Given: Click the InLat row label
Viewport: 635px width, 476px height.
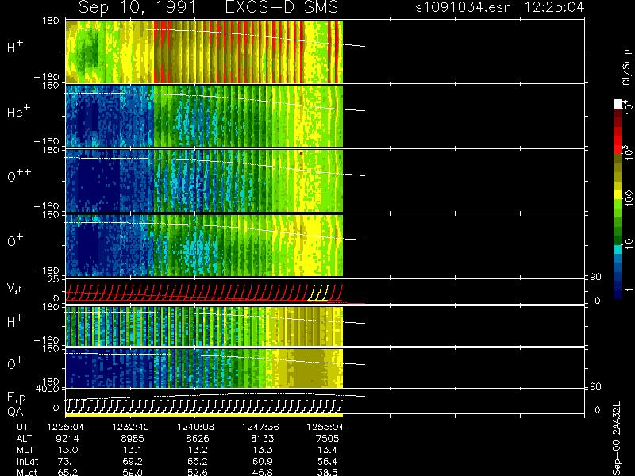Looking at the screenshot, I should tap(28, 461).
